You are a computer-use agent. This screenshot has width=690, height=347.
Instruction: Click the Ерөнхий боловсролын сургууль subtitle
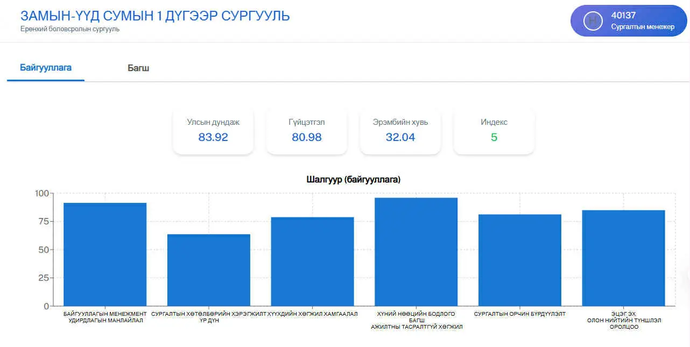point(70,29)
